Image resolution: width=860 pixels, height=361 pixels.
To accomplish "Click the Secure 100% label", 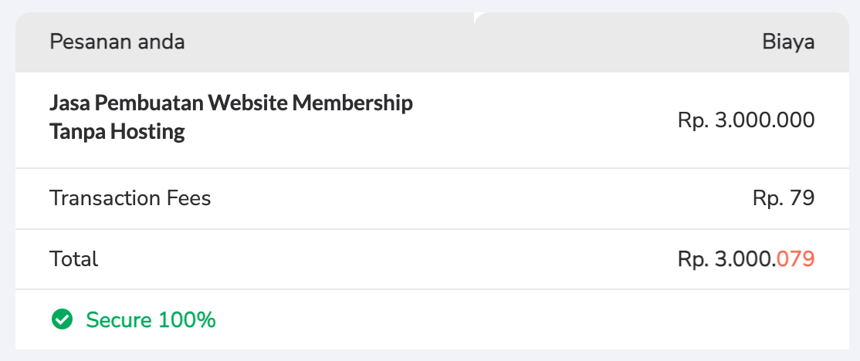I will click(151, 319).
